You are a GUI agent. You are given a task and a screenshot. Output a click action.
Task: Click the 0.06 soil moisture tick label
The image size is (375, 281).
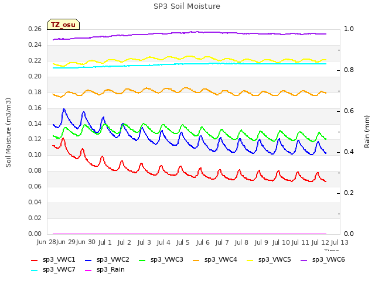35,186
